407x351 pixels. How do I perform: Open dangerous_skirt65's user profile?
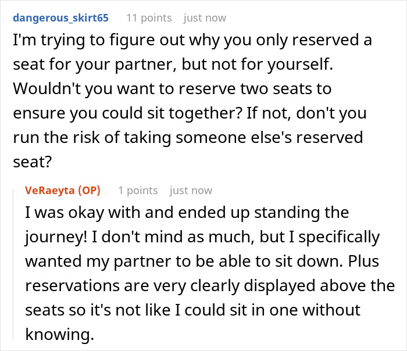pos(60,18)
